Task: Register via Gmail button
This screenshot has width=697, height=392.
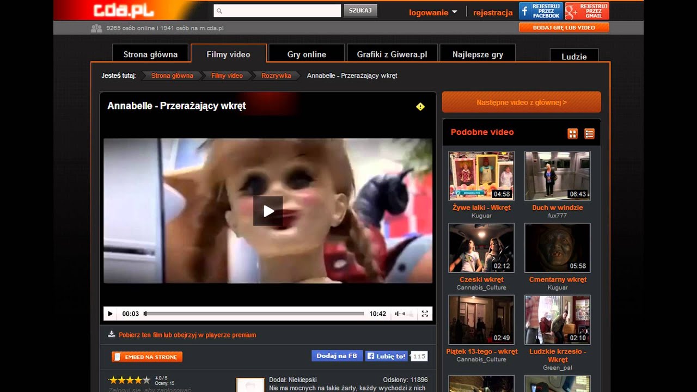Action: pos(587,11)
